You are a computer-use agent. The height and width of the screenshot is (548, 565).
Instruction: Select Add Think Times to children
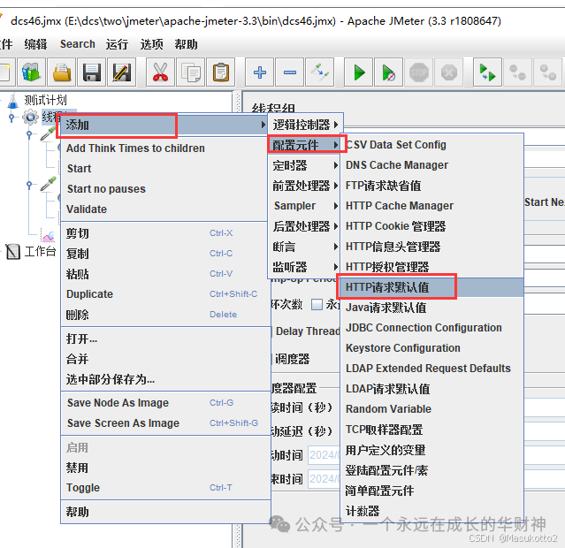[x=164, y=148]
